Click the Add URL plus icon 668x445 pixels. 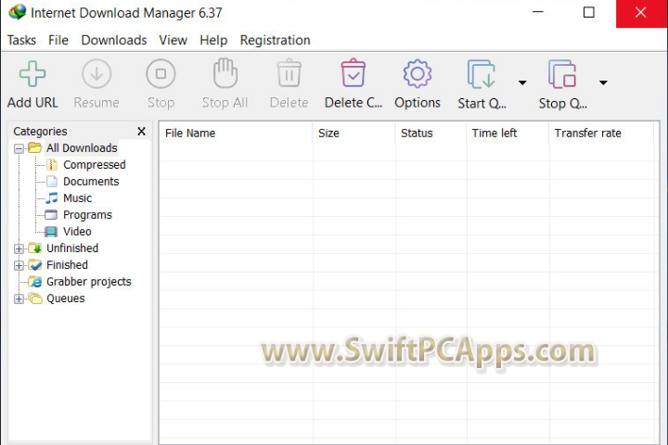tap(32, 74)
